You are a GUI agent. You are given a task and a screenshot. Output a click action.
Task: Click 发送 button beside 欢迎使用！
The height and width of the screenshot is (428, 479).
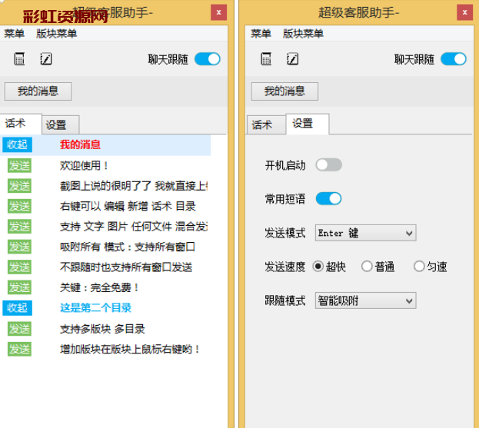click(x=19, y=165)
